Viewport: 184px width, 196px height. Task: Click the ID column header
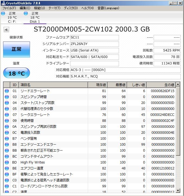pyautogui.click(x=15, y=85)
